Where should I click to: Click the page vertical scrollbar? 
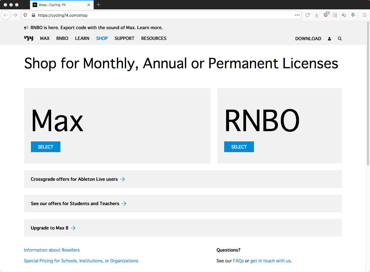click(x=368, y=93)
